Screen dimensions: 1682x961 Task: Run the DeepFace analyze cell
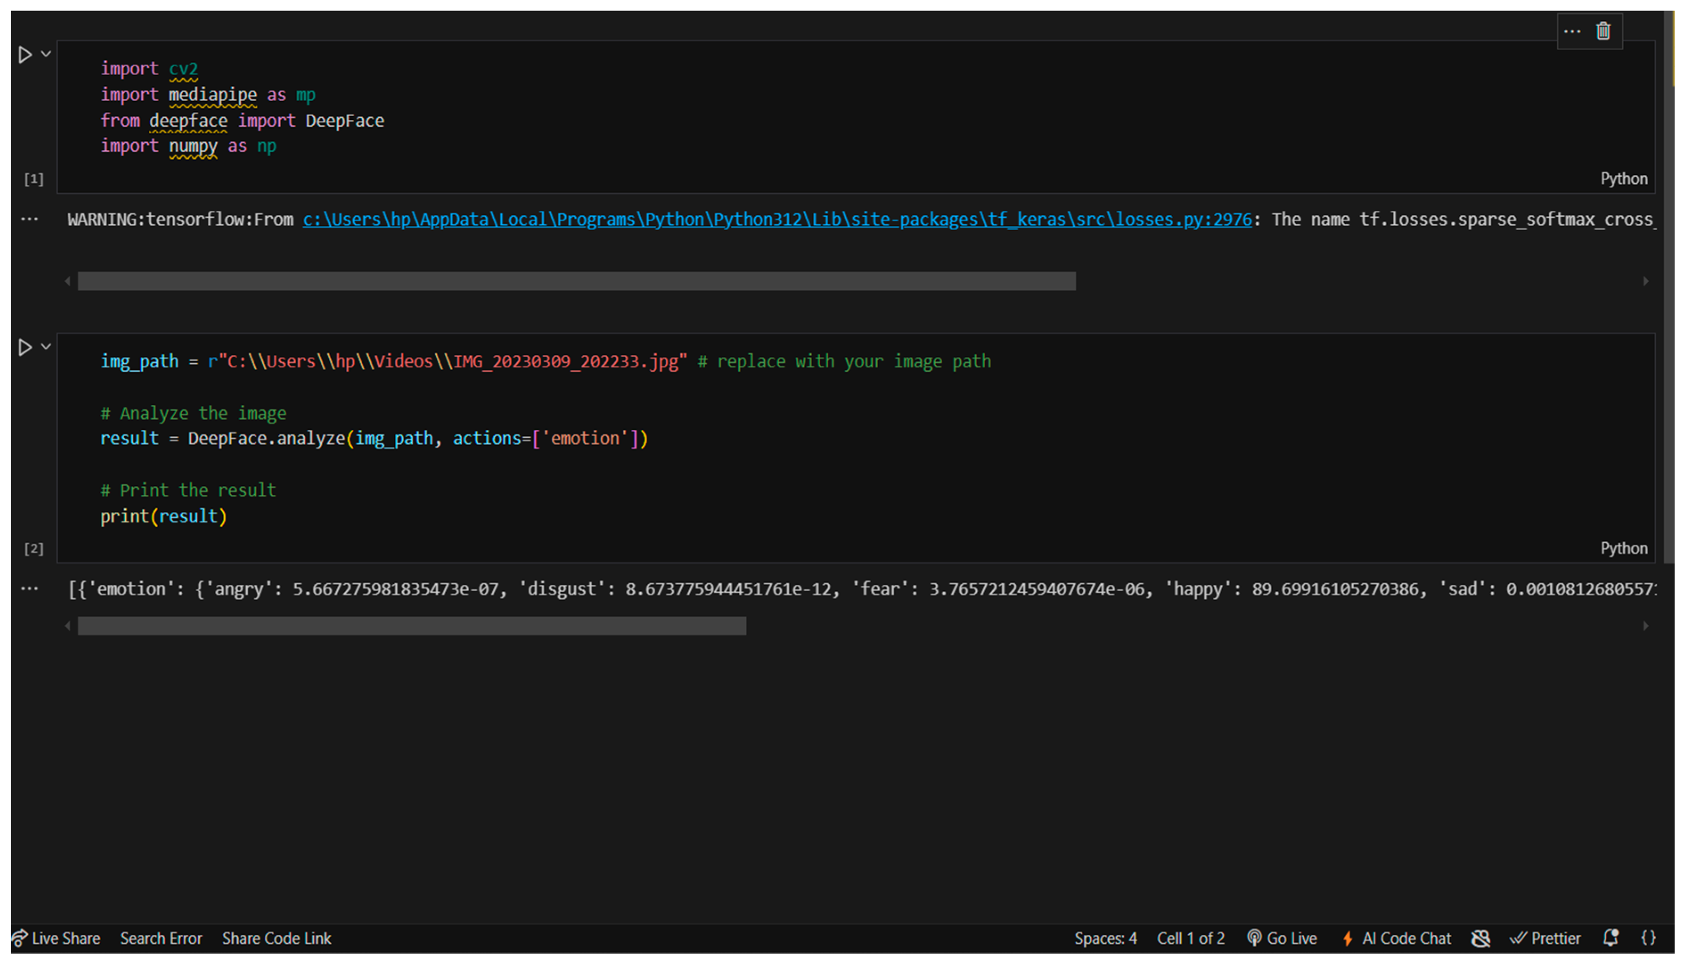click(25, 347)
